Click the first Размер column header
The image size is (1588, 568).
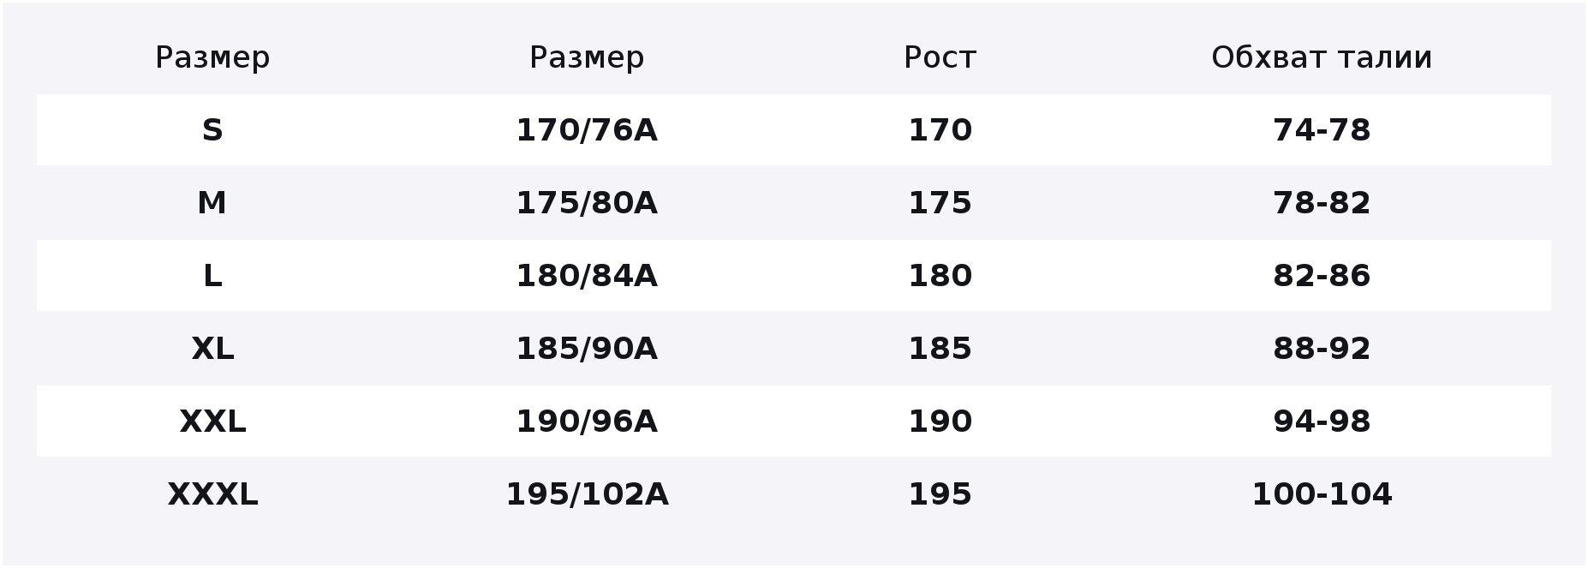[x=212, y=57]
